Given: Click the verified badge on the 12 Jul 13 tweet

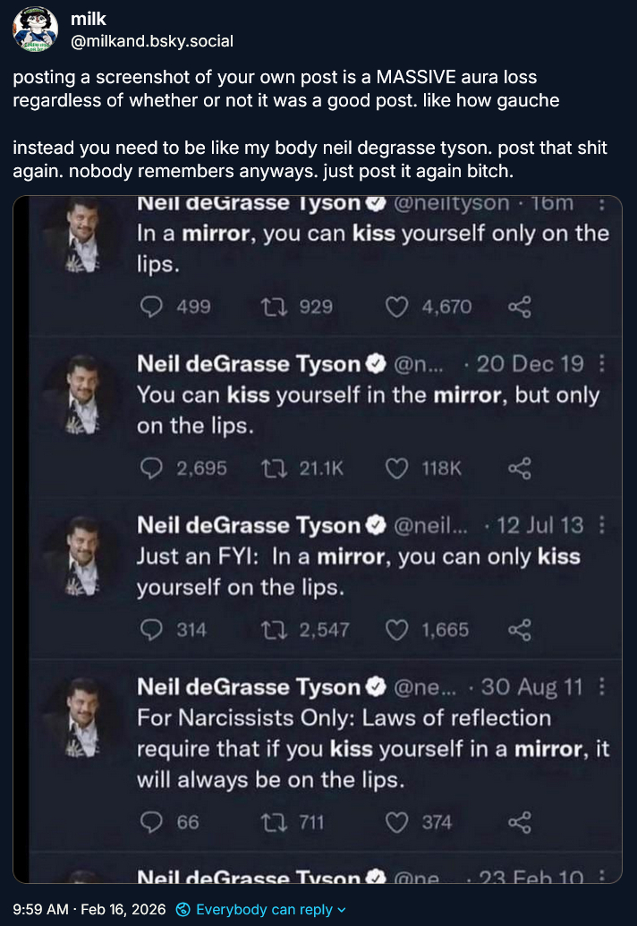Looking at the screenshot, I should pyautogui.click(x=377, y=525).
